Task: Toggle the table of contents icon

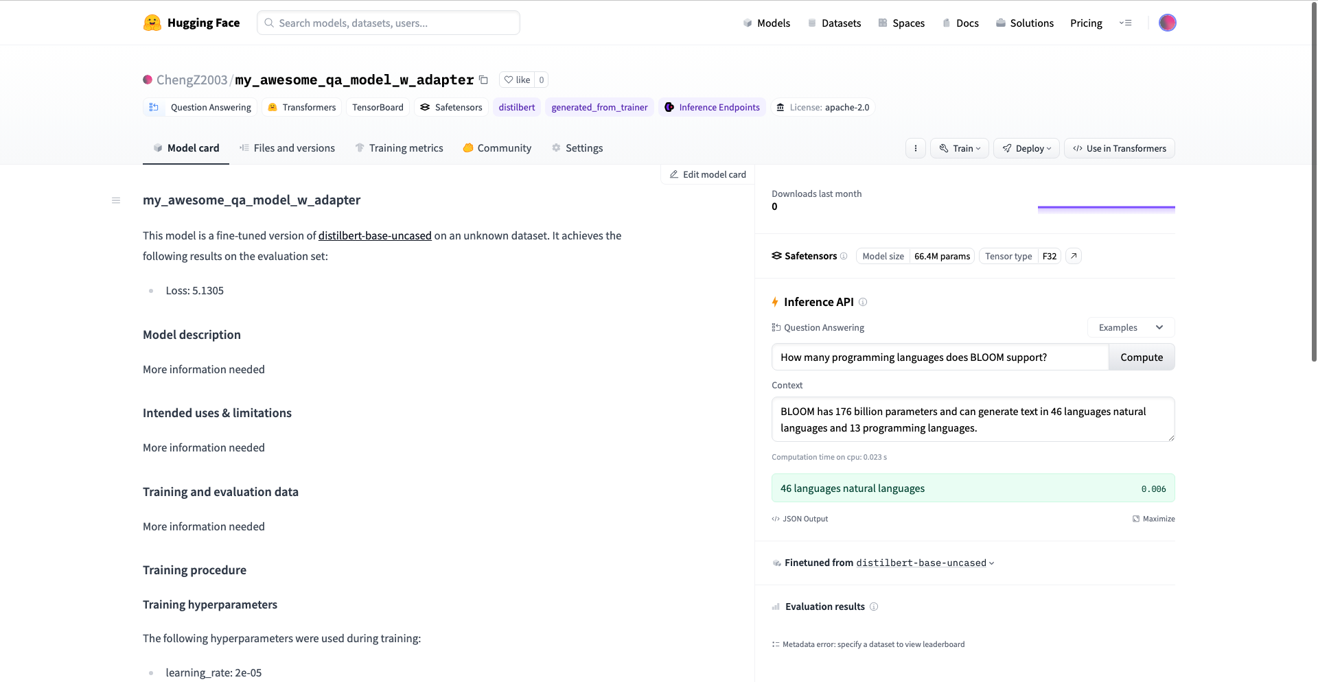Action: coord(116,200)
